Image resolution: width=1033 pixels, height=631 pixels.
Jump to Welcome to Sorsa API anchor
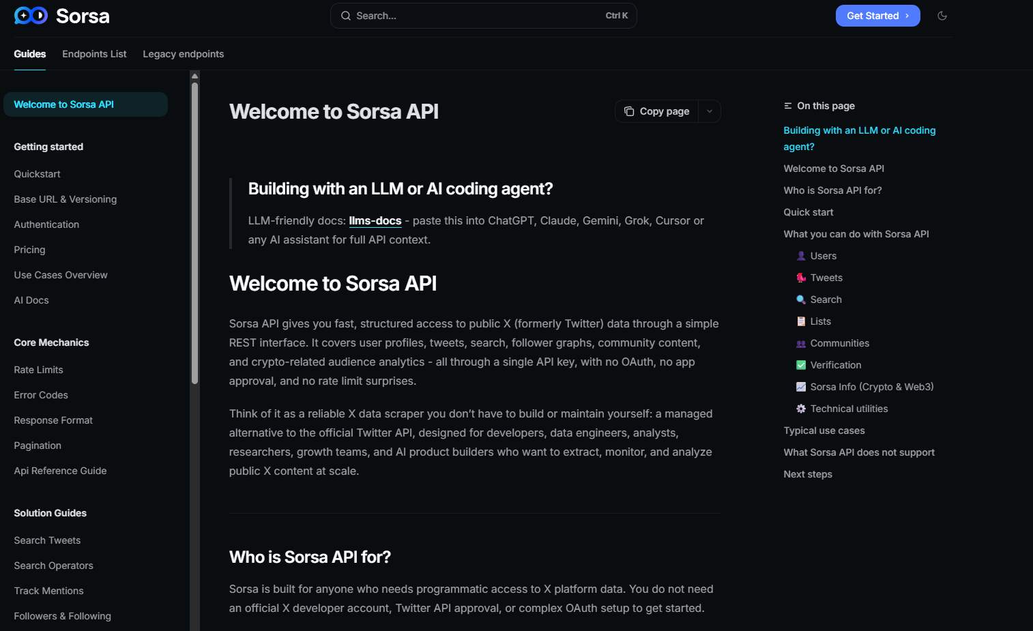834,168
